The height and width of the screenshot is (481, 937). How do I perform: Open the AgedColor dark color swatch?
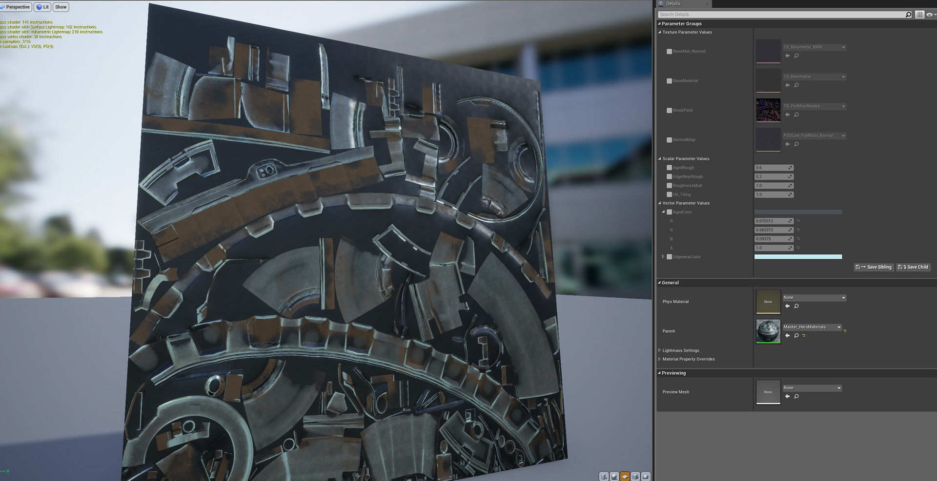798,212
